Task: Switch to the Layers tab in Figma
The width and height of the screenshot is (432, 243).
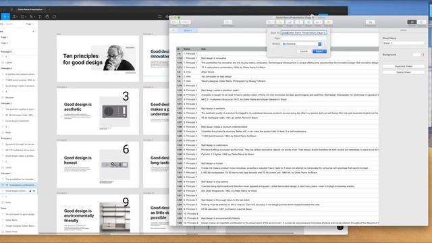Action: (2, 24)
